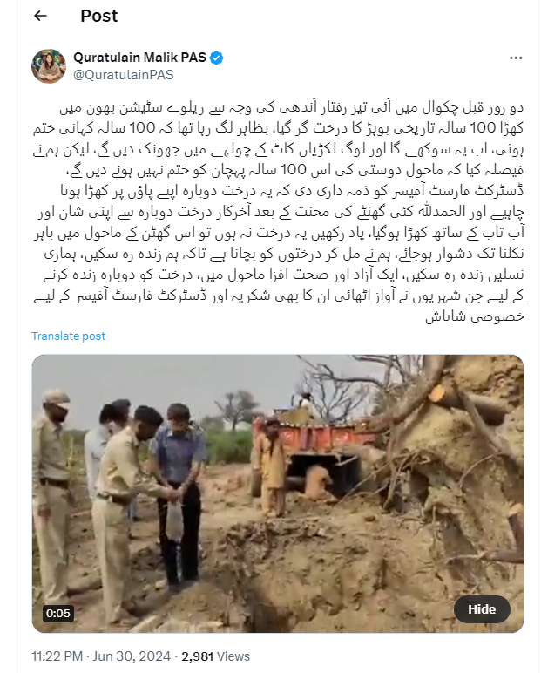Click the 0:05 video duration badge
The width and height of the screenshot is (541, 673).
click(x=57, y=614)
